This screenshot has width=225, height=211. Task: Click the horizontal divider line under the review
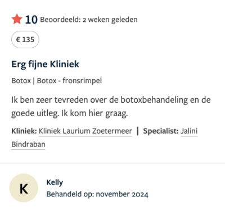(x=112, y=163)
